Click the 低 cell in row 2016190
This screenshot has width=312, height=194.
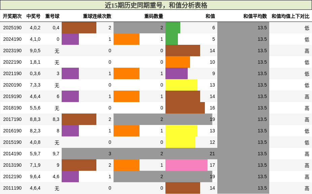307,131
